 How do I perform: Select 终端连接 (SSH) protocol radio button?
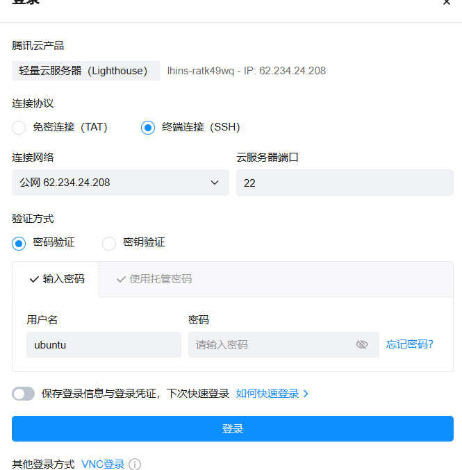148,128
